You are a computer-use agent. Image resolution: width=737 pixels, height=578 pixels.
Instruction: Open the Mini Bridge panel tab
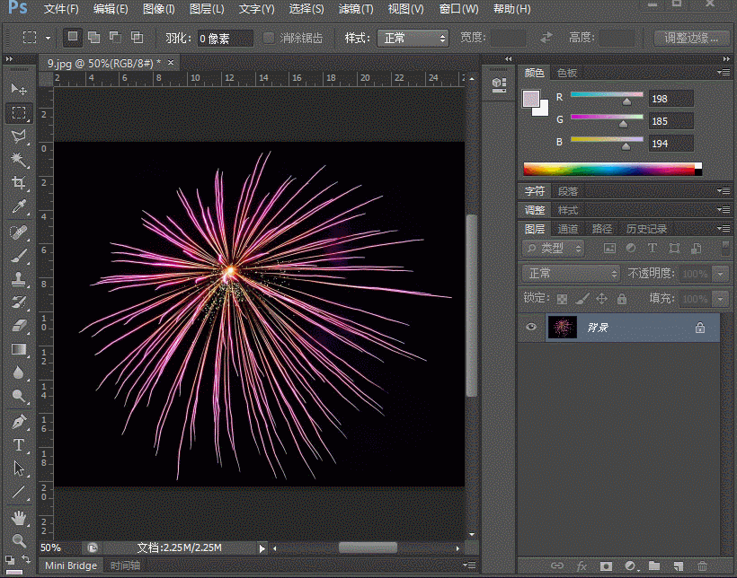tap(71, 565)
